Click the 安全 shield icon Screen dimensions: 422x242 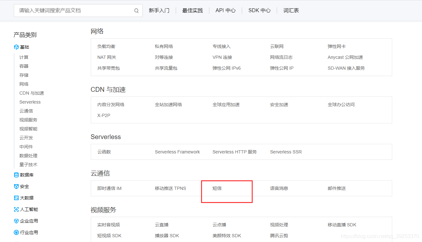tap(16, 186)
